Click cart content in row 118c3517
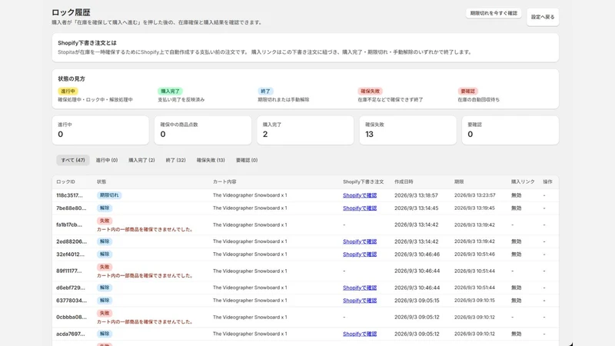Image resolution: width=615 pixels, height=346 pixels. (250, 195)
